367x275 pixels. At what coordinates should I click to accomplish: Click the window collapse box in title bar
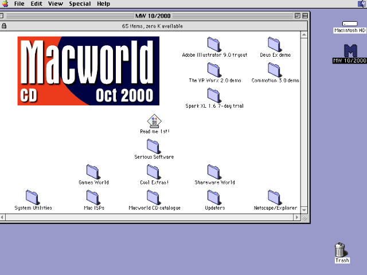click(x=305, y=15)
